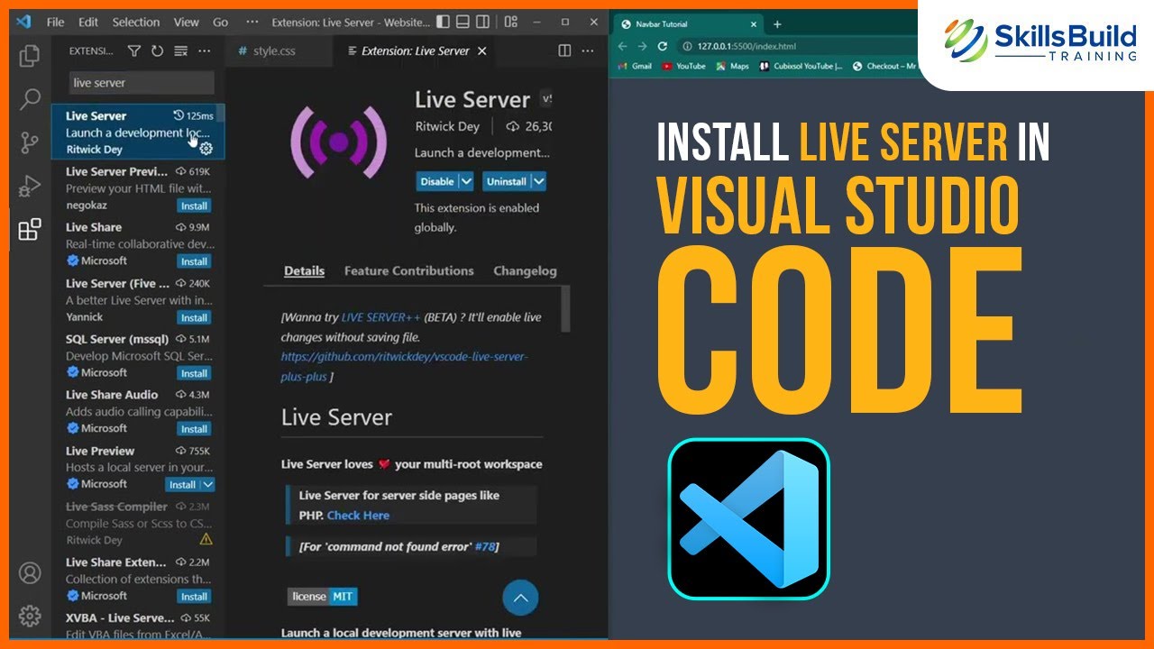Click warning icon on Live Sass Compiler
This screenshot has width=1154, height=649.
[206, 540]
